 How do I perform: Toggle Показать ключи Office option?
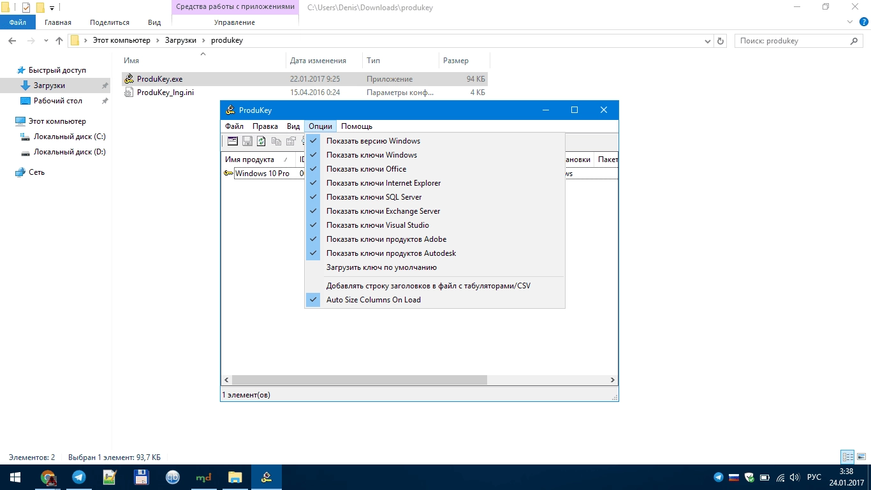point(435,169)
